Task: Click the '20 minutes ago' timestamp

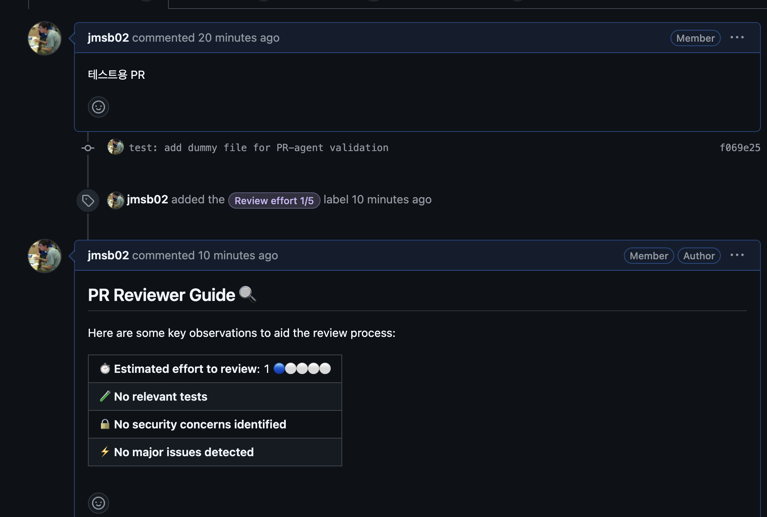Action: [239, 38]
